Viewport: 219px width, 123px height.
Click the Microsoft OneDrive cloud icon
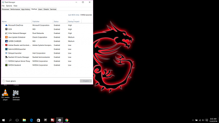[6, 25]
